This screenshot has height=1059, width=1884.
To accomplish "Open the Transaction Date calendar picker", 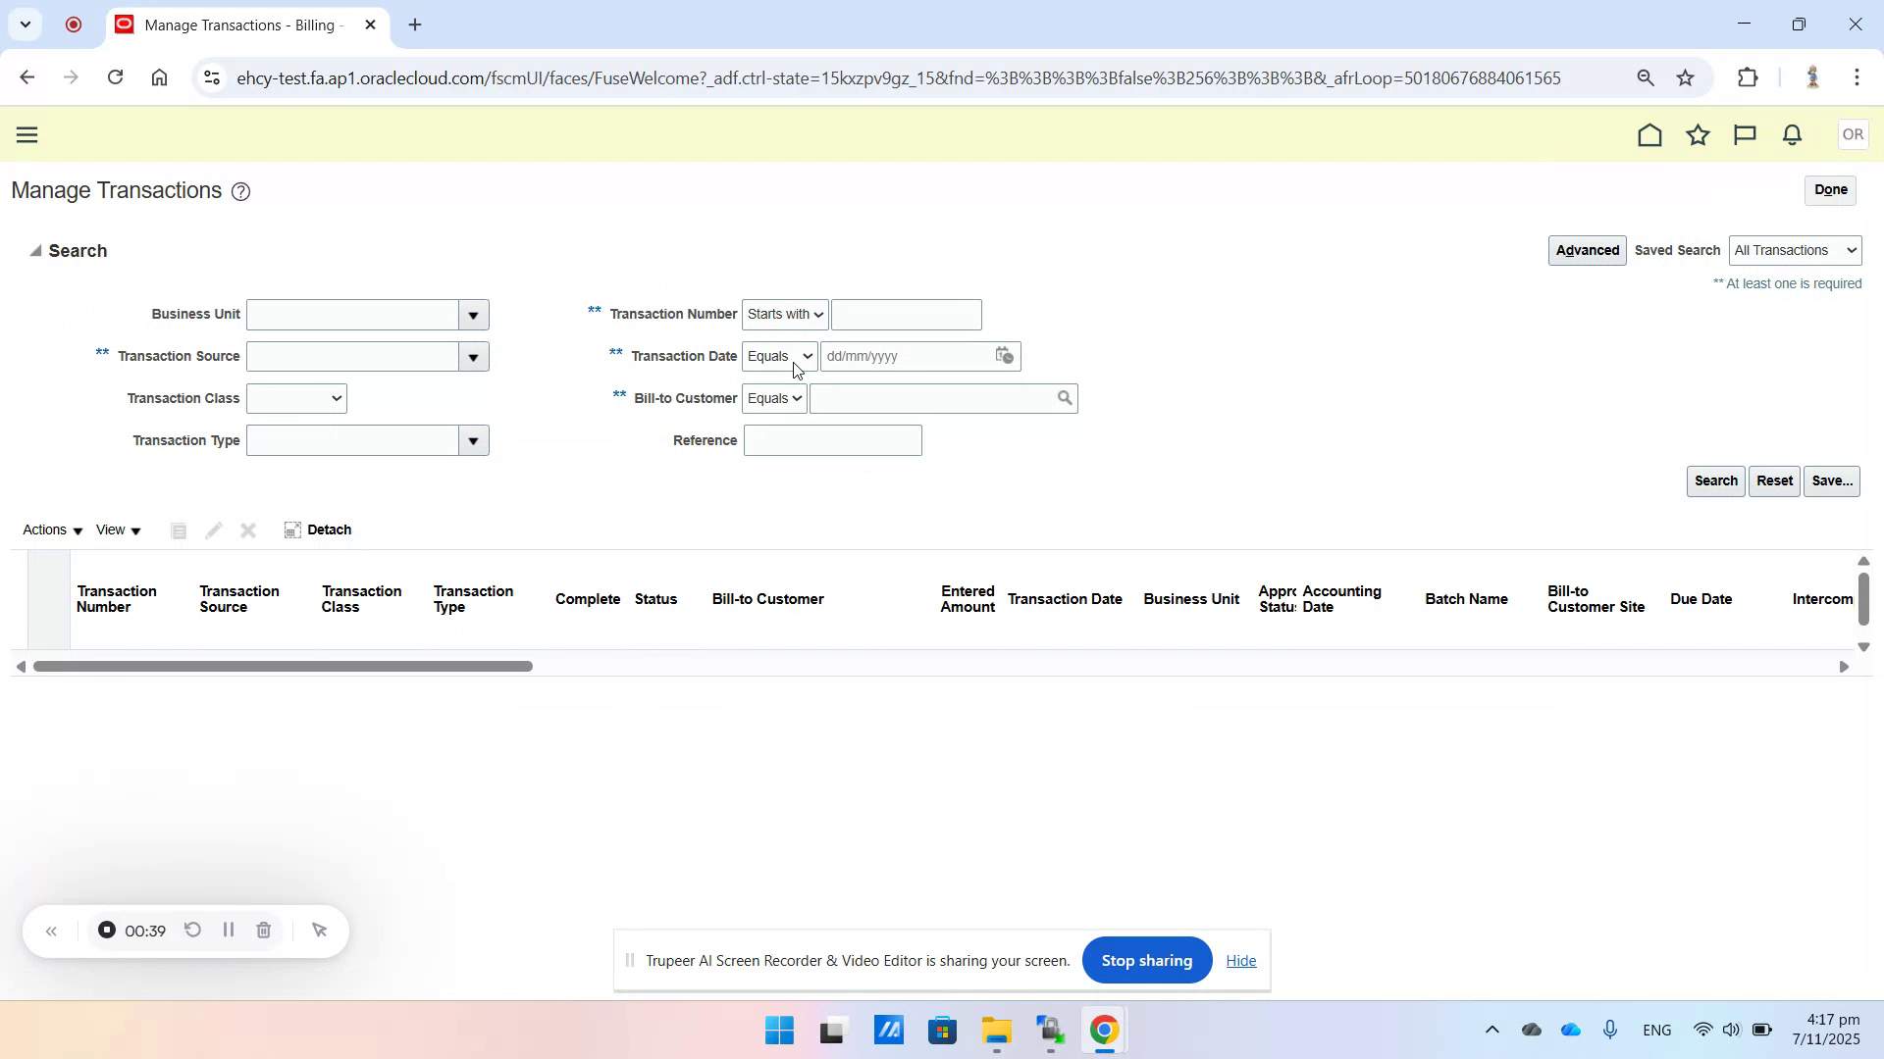I will coord(1004,356).
